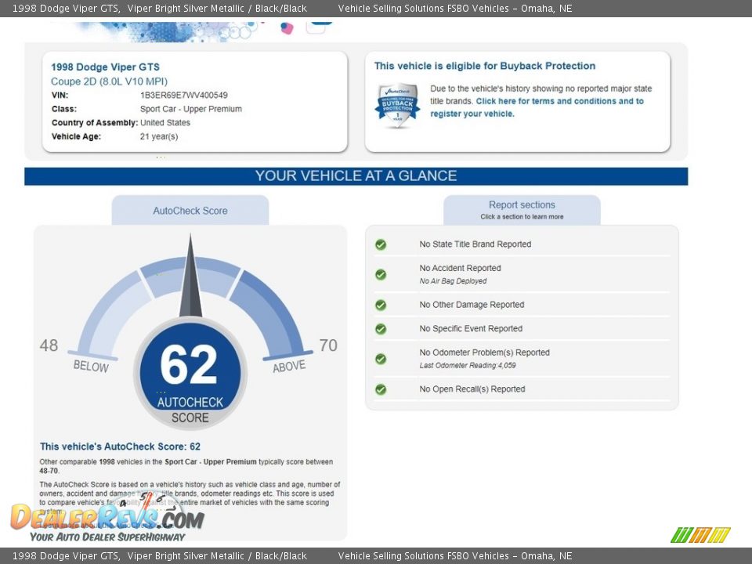
Task: Open the No Odometer Problem(s) Reported section
Action: coord(484,352)
